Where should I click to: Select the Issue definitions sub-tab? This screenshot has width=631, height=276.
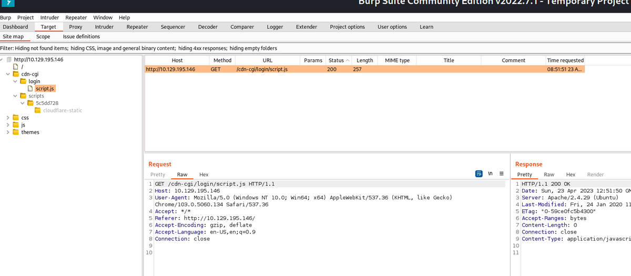tap(81, 37)
